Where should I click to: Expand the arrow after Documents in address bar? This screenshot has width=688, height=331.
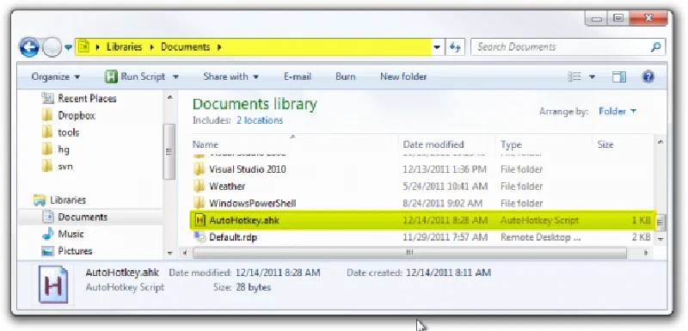coord(219,47)
